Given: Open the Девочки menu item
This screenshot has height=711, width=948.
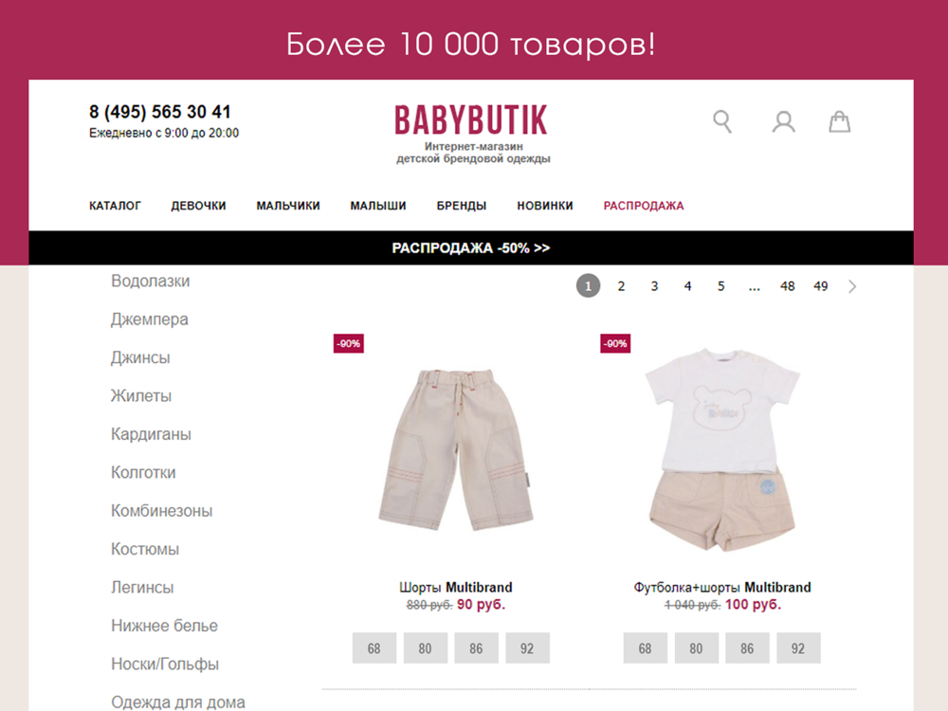Looking at the screenshot, I should tap(198, 206).
